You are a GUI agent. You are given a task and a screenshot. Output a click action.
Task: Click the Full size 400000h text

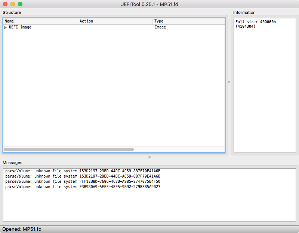pyautogui.click(x=256, y=22)
